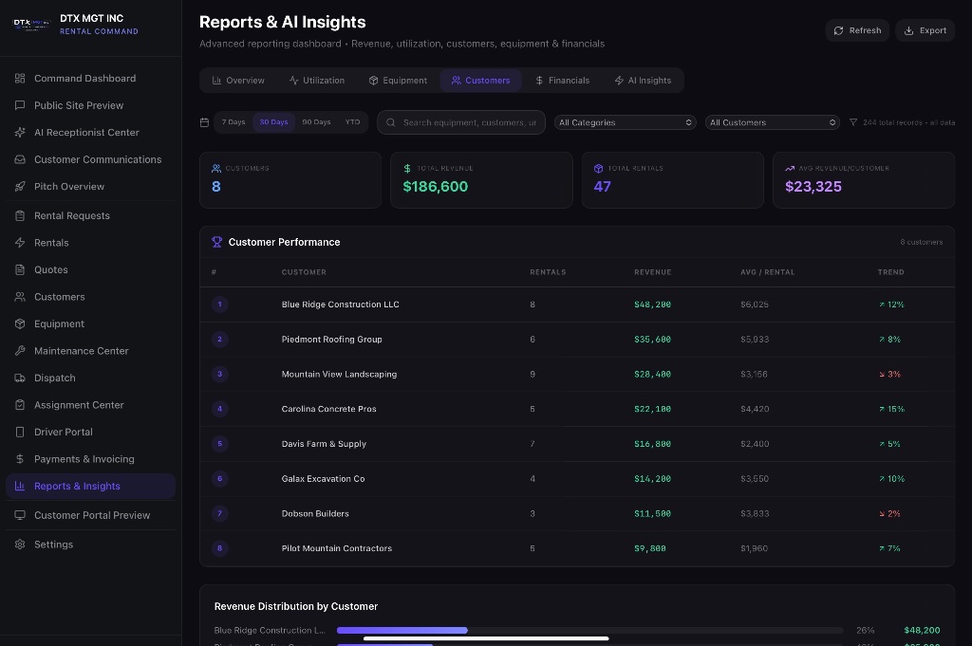Viewport: 972px width, 646px height.
Task: Open the Equipment tab in reports
Action: tap(398, 81)
